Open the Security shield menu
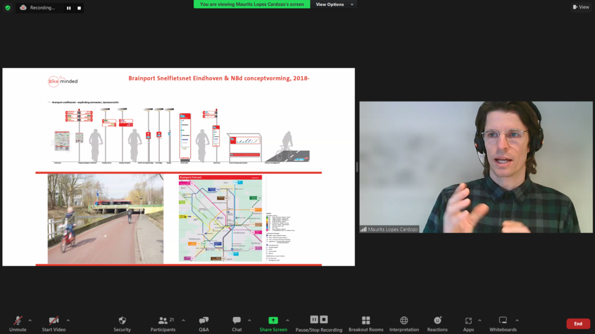This screenshot has width=595, height=334. (x=122, y=321)
